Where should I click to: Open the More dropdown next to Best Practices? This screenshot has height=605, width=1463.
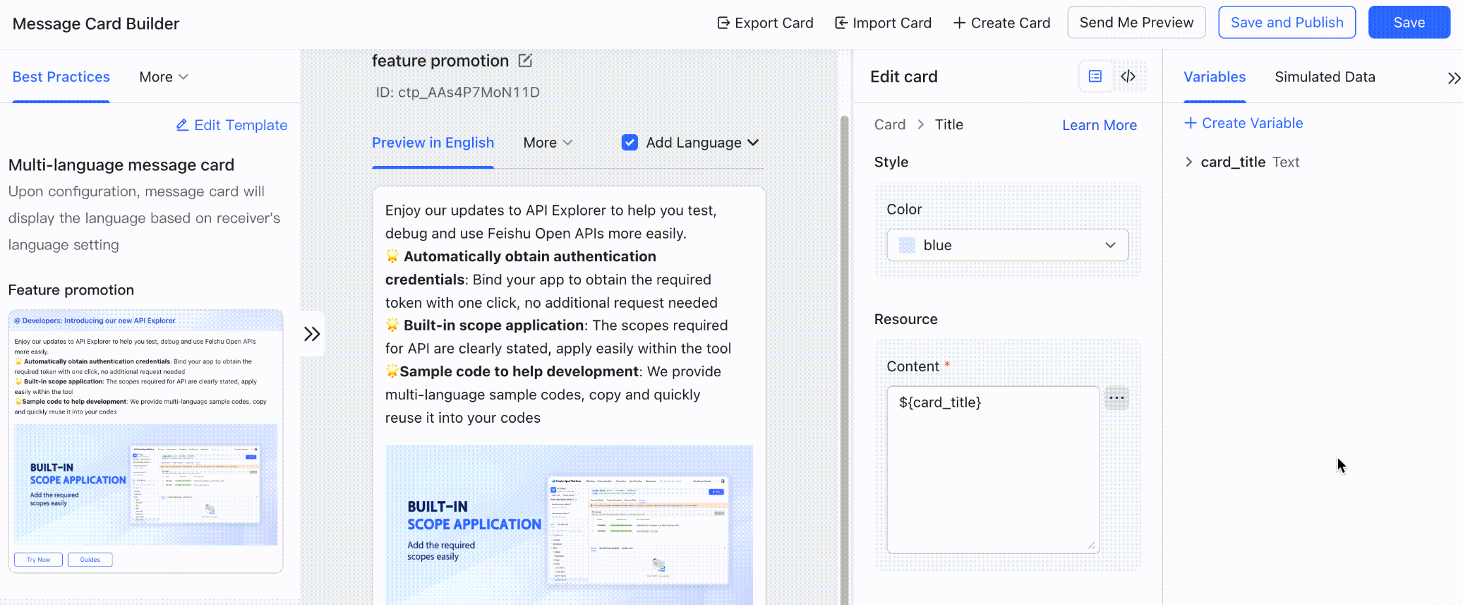point(163,77)
